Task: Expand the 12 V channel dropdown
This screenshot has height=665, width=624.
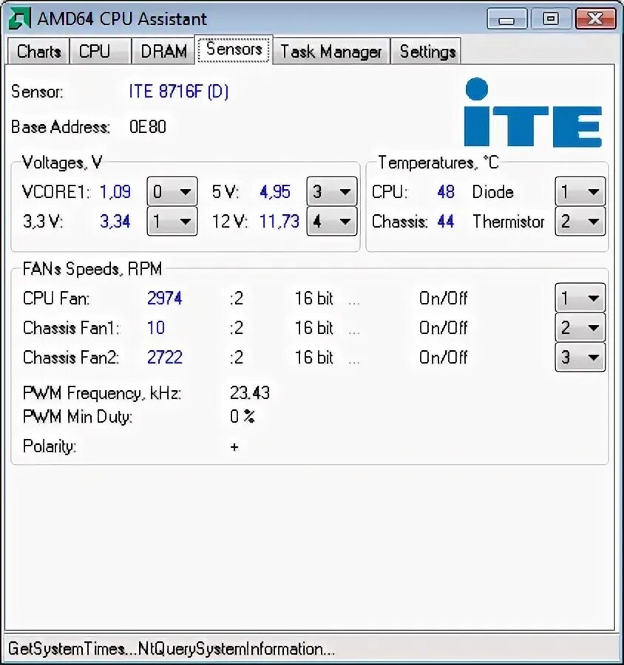Action: click(331, 221)
